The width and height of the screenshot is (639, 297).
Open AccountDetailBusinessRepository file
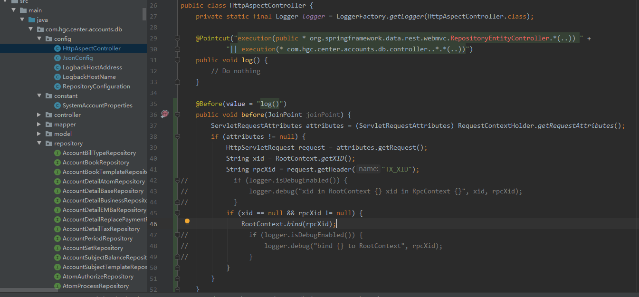(x=105, y=201)
